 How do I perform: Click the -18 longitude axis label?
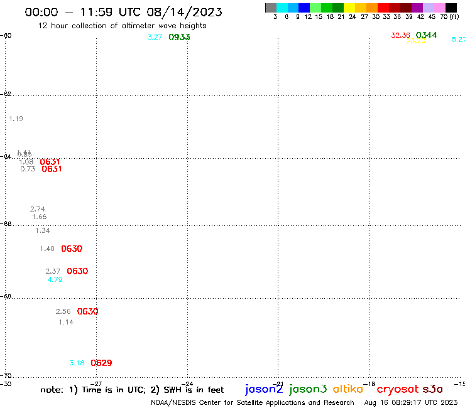point(369,384)
